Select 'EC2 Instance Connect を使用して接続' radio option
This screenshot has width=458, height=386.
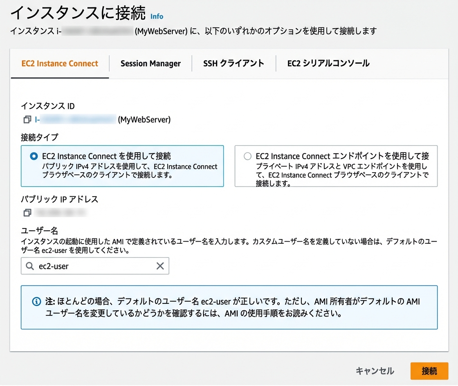pyautogui.click(x=34, y=156)
